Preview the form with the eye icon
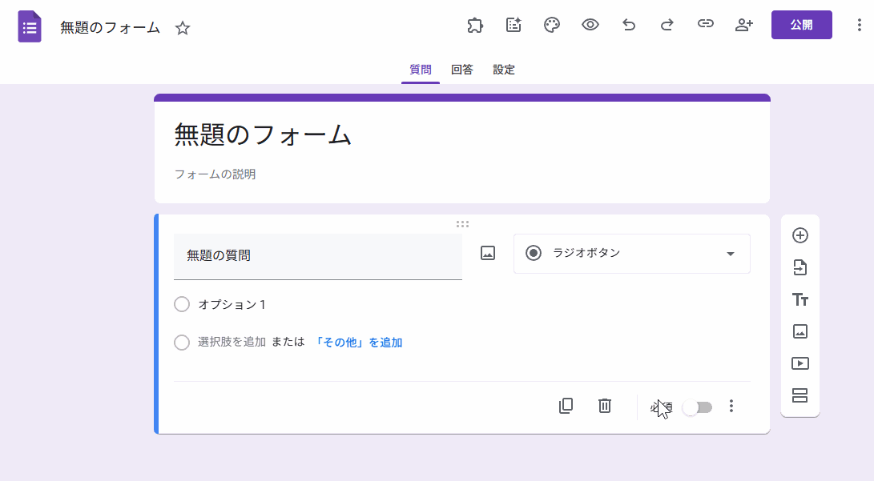The height and width of the screenshot is (481, 874). pos(590,25)
